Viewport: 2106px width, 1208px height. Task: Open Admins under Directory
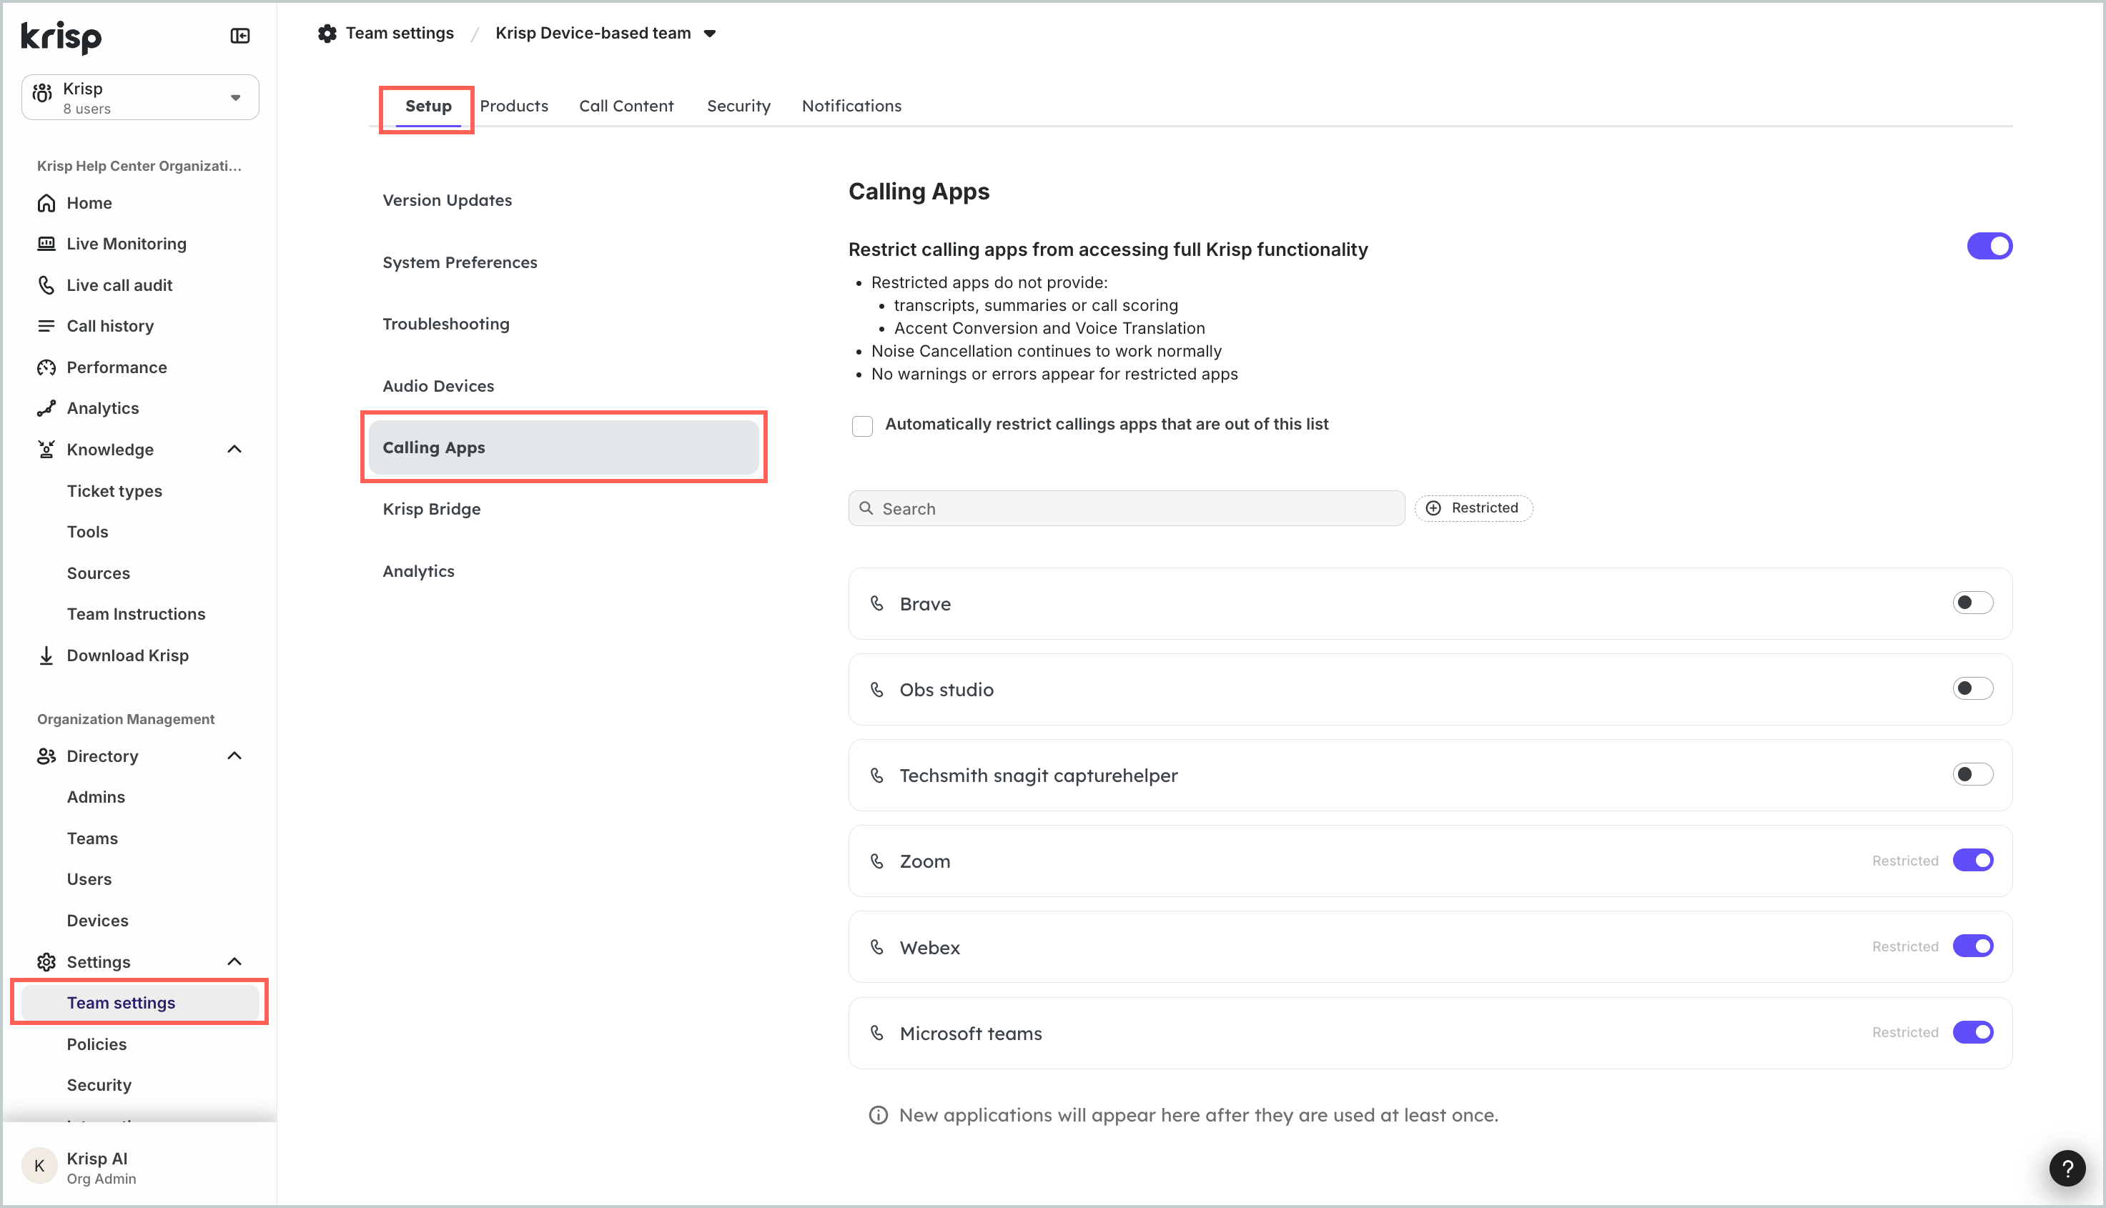pos(97,797)
